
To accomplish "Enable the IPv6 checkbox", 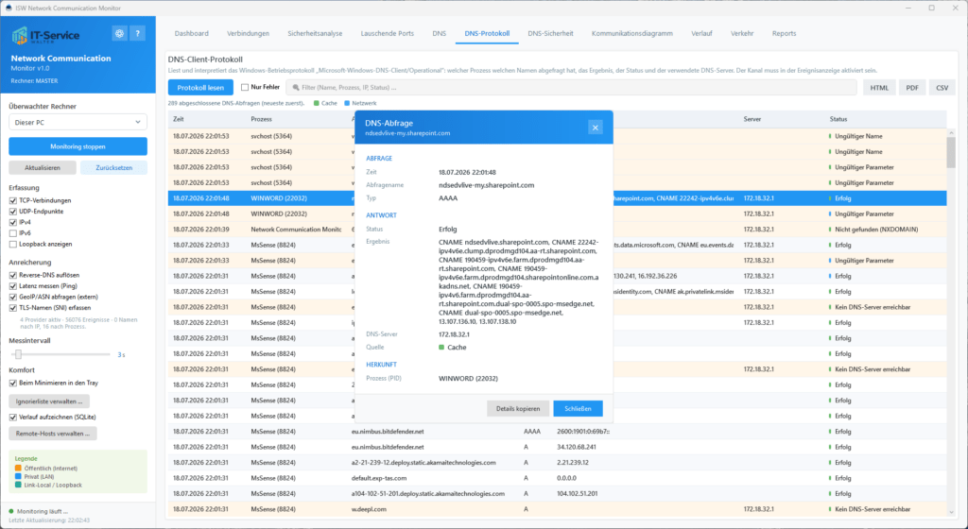I will (13, 233).
